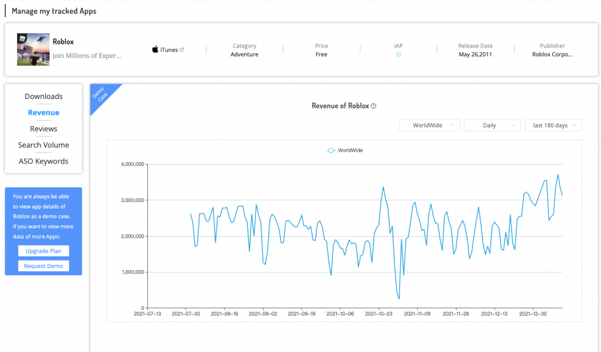
Task: Toggle the WorldWide legend series marker
Action: click(331, 151)
